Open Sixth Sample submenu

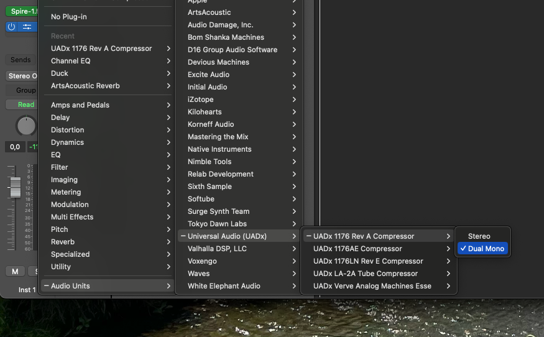239,187
